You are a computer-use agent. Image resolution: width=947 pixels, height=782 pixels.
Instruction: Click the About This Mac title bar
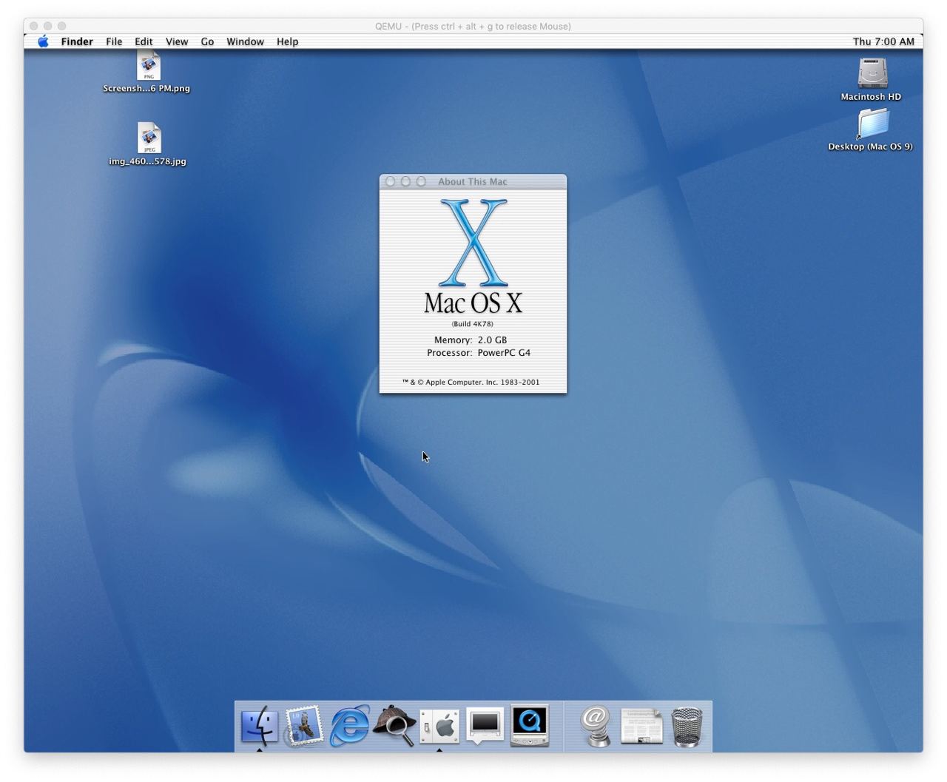(473, 181)
